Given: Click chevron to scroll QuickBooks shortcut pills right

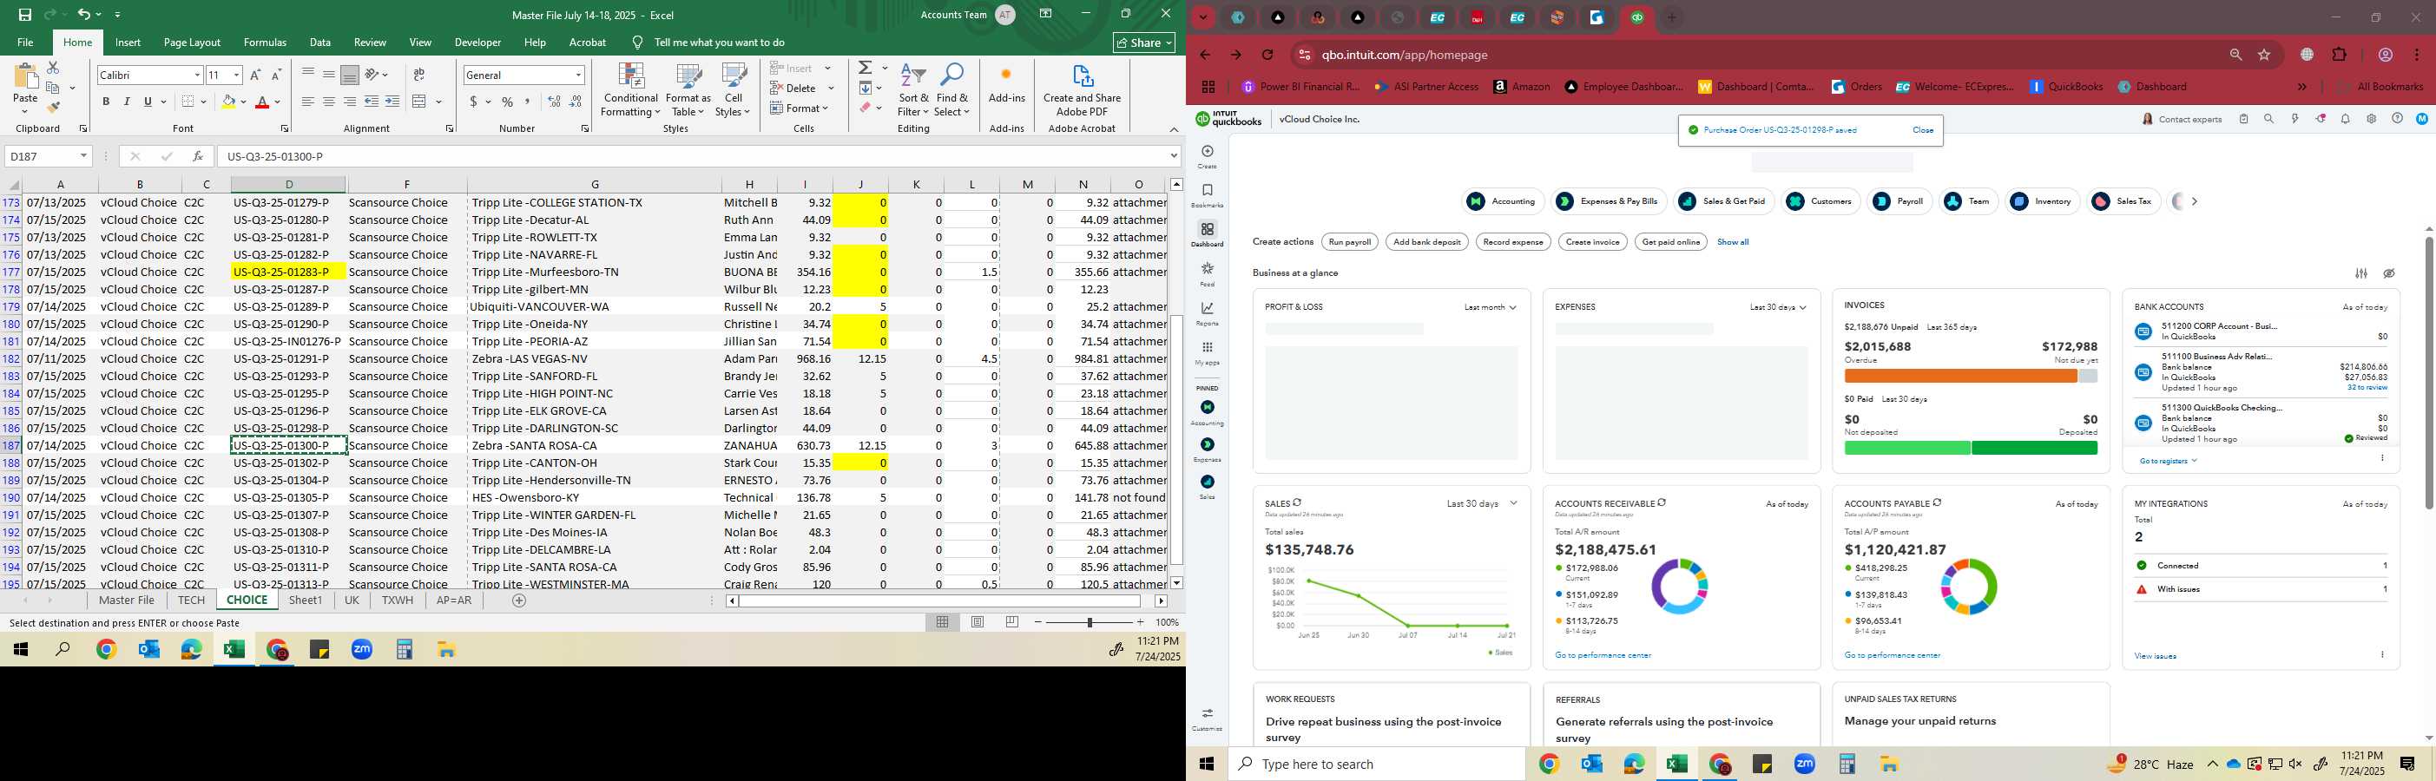Looking at the screenshot, I should coord(2194,201).
